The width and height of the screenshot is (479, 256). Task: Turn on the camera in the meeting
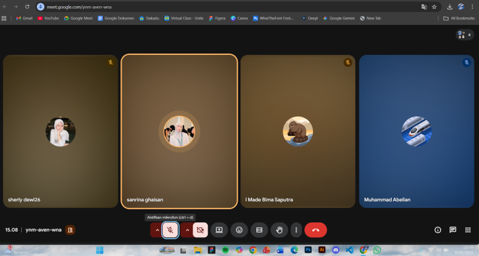coord(200,230)
